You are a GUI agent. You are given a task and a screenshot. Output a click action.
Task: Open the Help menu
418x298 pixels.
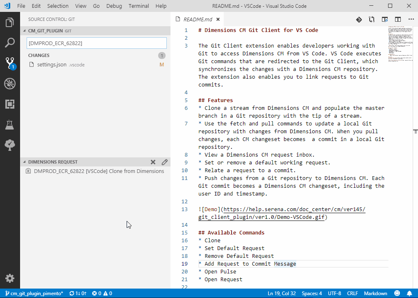coord(161,6)
